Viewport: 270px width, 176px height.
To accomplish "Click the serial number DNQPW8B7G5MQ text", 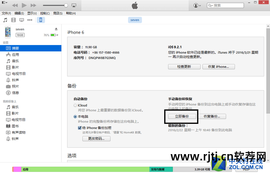I will pyautogui.click(x=102, y=58).
